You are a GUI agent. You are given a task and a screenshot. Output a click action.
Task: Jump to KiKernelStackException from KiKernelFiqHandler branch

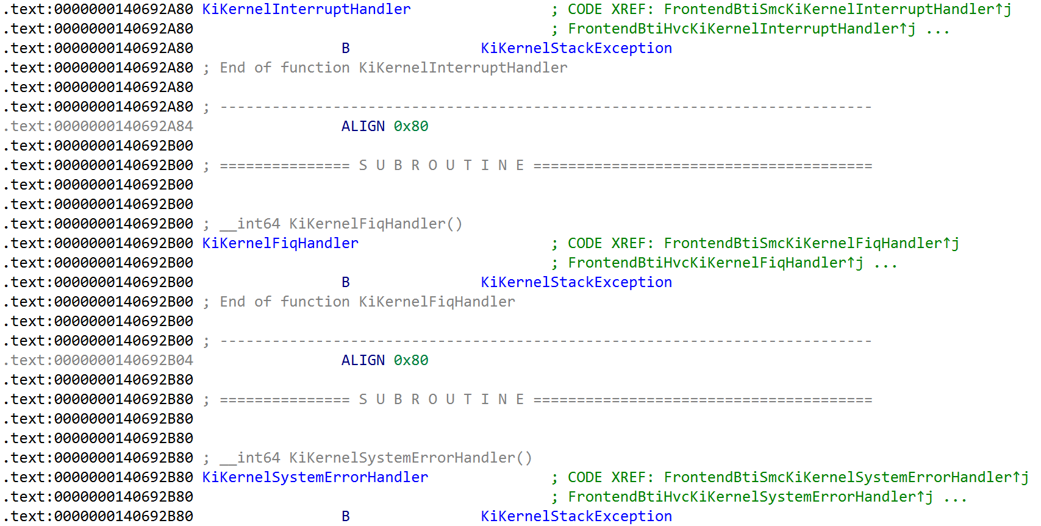tap(576, 282)
